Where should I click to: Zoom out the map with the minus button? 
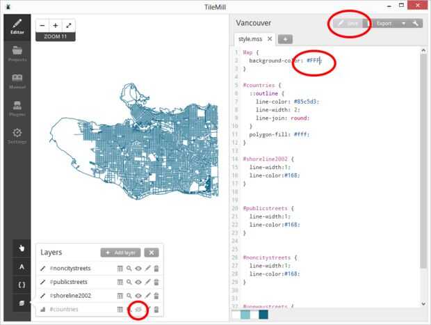42,26
